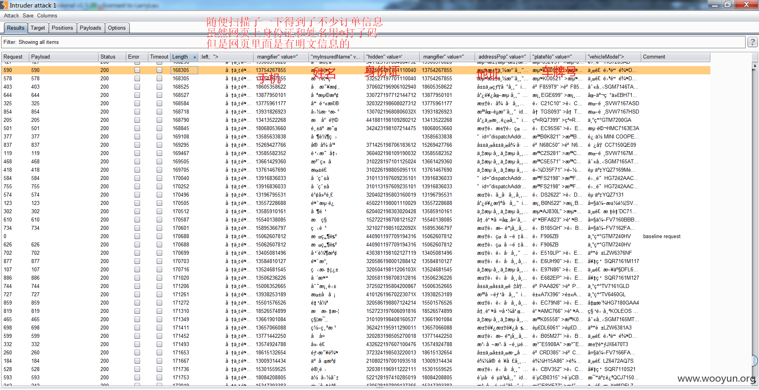Click status 200 in row 119

coord(104,153)
